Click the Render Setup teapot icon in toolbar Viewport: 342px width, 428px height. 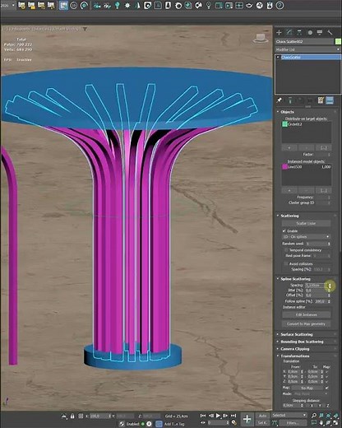(x=249, y=5)
